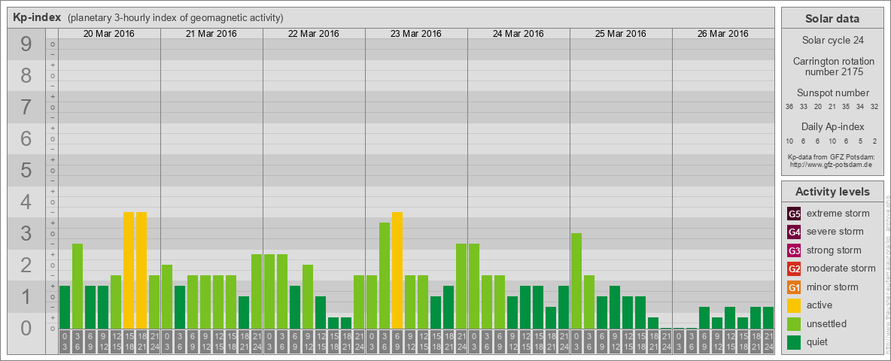This screenshot has height=361, width=891.
Task: Click the 23 Mar 3-6 tall unsettled bar
Action: point(384,275)
